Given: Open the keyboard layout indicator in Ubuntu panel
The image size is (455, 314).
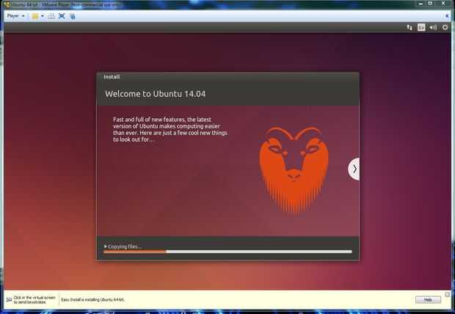Looking at the screenshot, I should [421, 27].
